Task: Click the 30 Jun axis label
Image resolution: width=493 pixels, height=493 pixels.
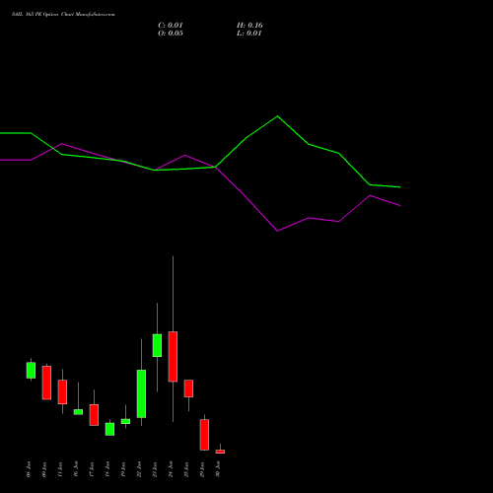Action: tap(218, 469)
